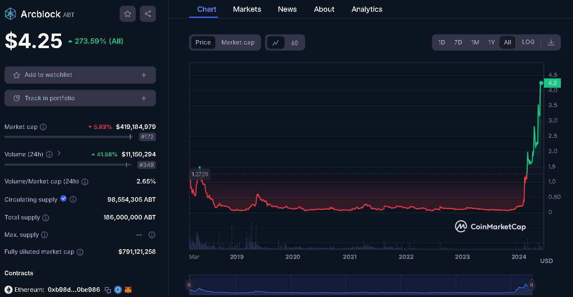Click Track in portfolio button
This screenshot has width=573, height=297.
coord(80,98)
